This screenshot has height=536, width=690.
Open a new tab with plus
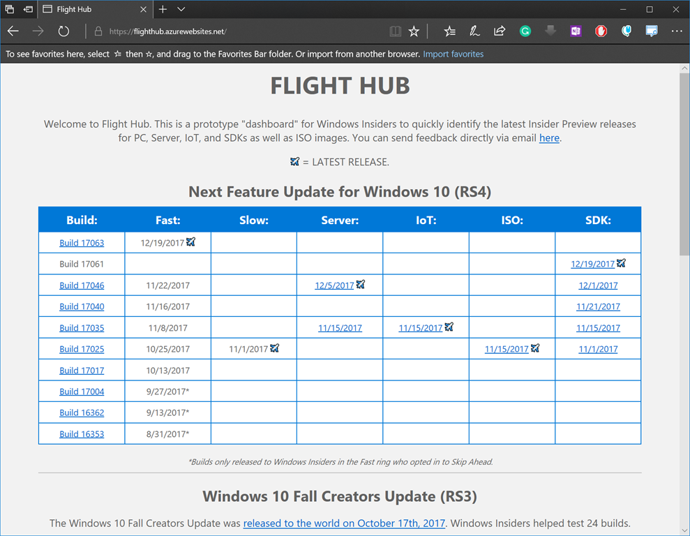163,10
